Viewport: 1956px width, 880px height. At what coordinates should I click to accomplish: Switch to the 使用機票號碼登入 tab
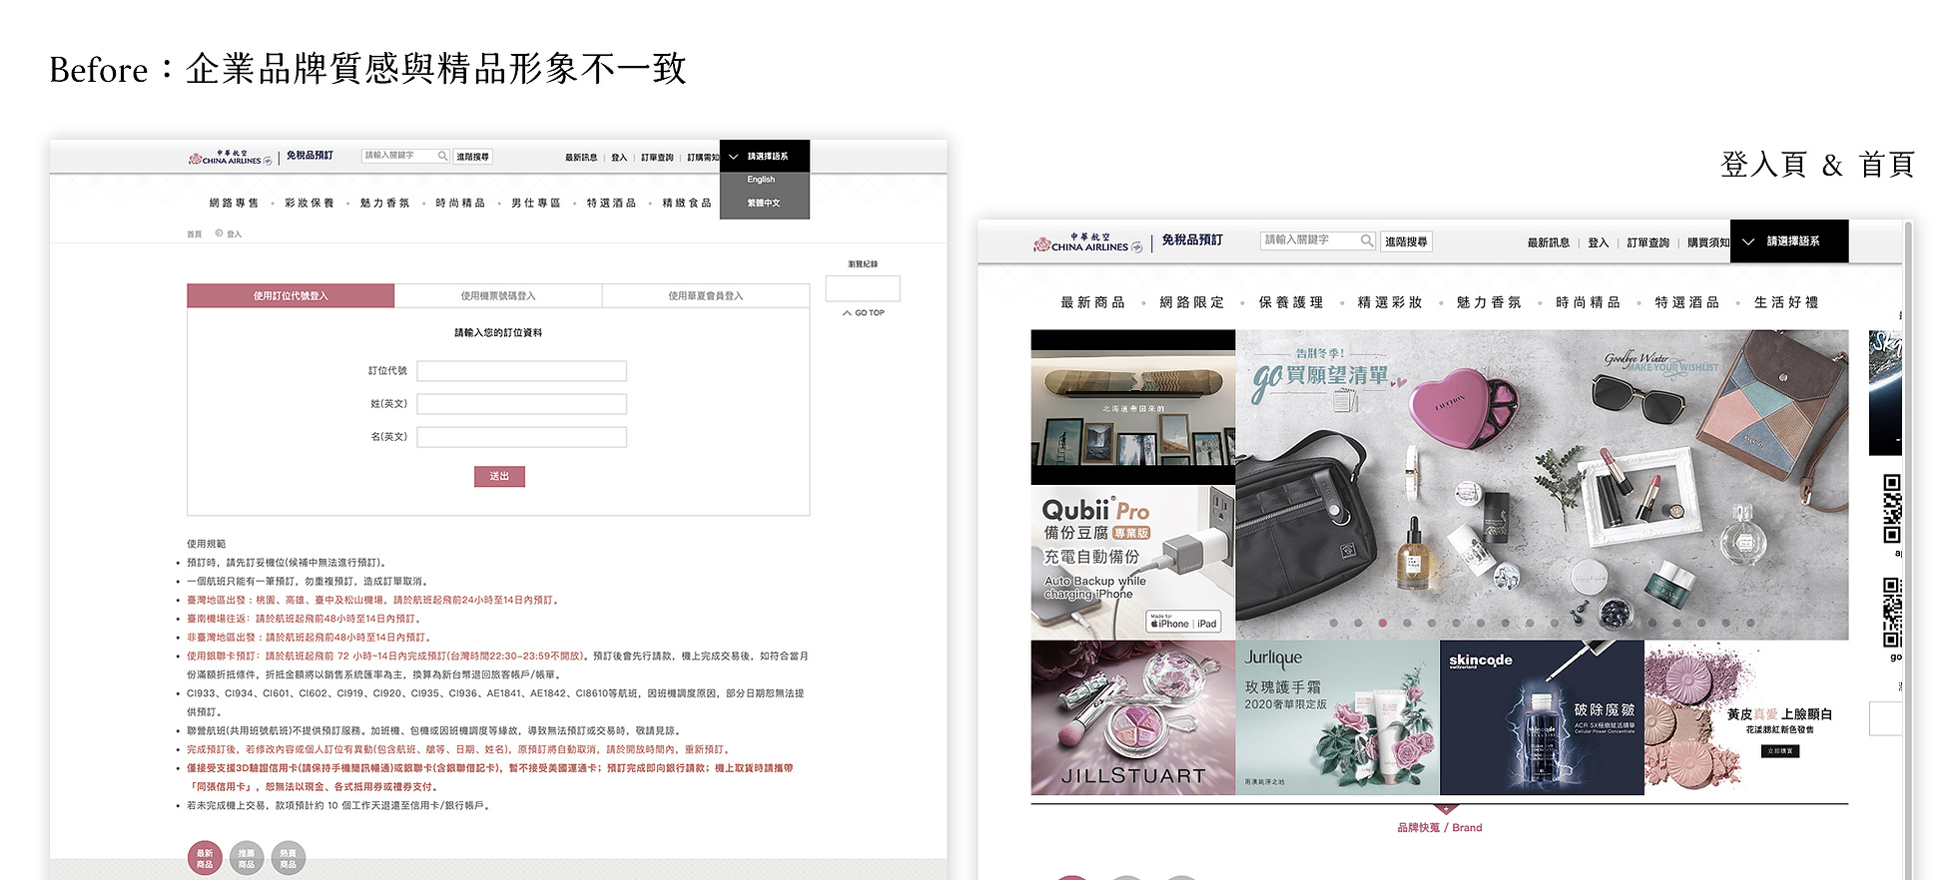click(498, 295)
